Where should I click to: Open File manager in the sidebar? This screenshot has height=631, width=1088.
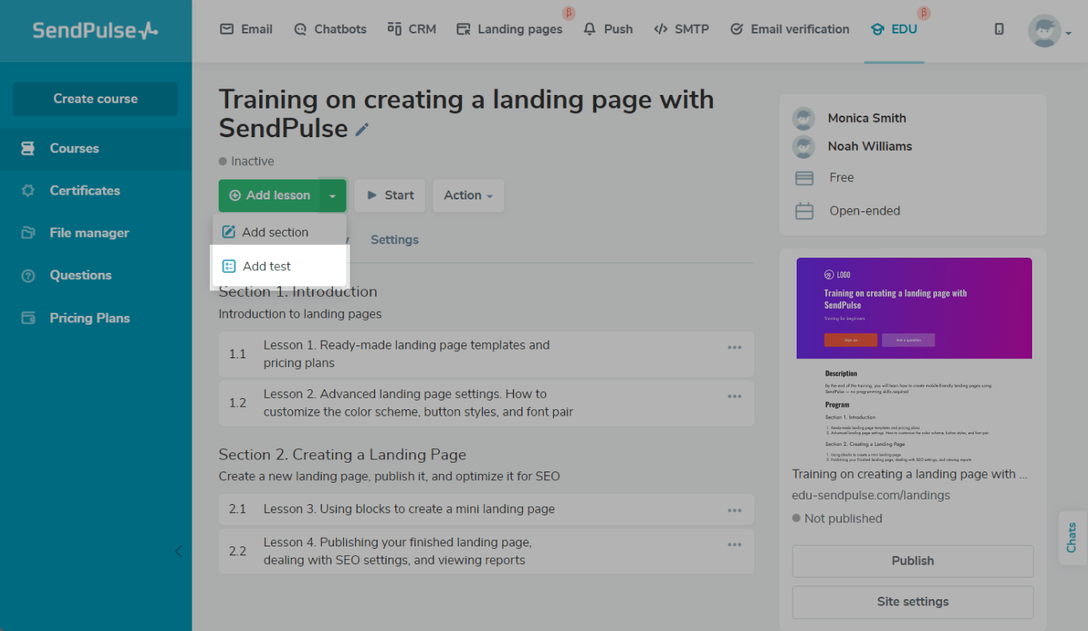click(x=89, y=233)
